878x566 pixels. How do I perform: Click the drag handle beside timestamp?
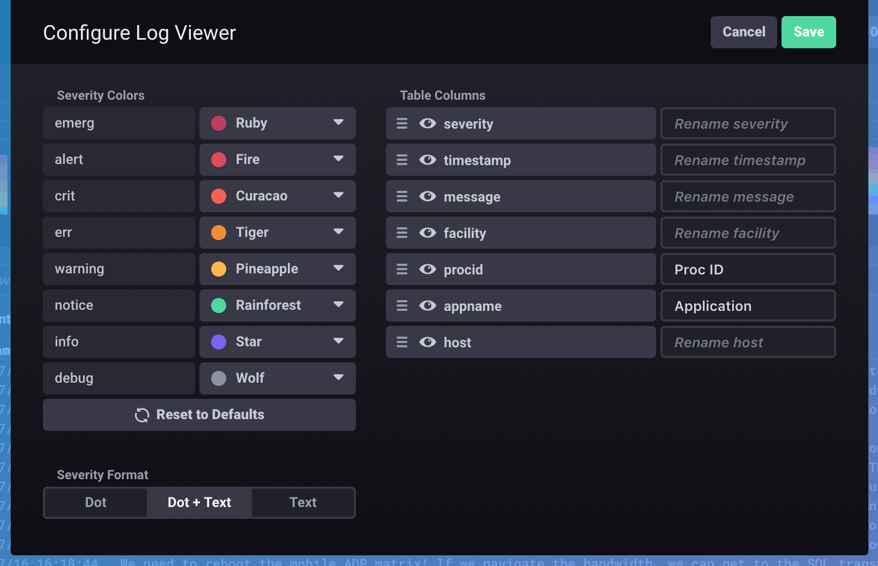[402, 160]
